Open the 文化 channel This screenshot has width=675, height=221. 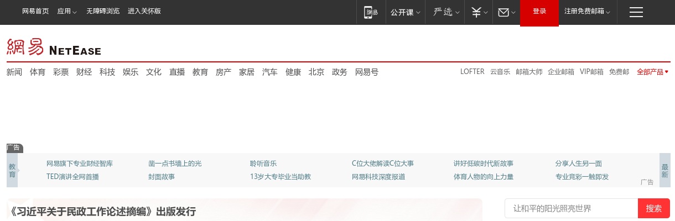(154, 72)
